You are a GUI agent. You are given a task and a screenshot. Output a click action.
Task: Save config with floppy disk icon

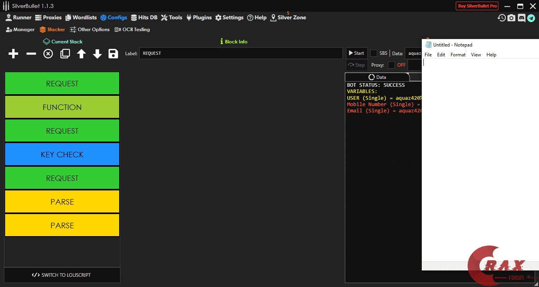pos(113,54)
